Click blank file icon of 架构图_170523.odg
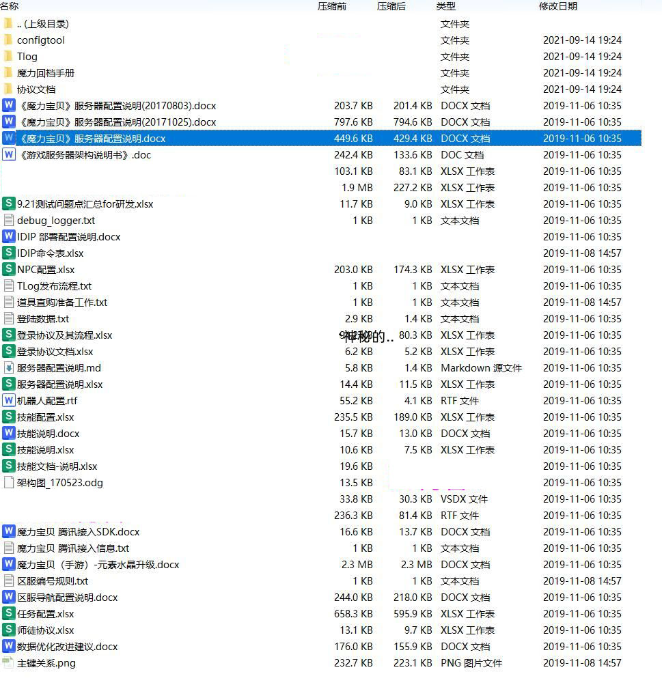The height and width of the screenshot is (687, 662). [8, 482]
